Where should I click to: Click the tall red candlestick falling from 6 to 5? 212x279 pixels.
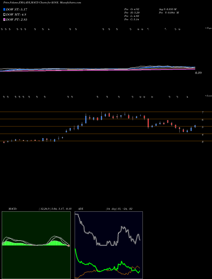[x=148, y=123]
